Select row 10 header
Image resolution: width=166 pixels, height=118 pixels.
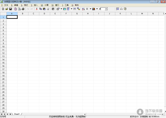pyautogui.click(x=3, y=47)
